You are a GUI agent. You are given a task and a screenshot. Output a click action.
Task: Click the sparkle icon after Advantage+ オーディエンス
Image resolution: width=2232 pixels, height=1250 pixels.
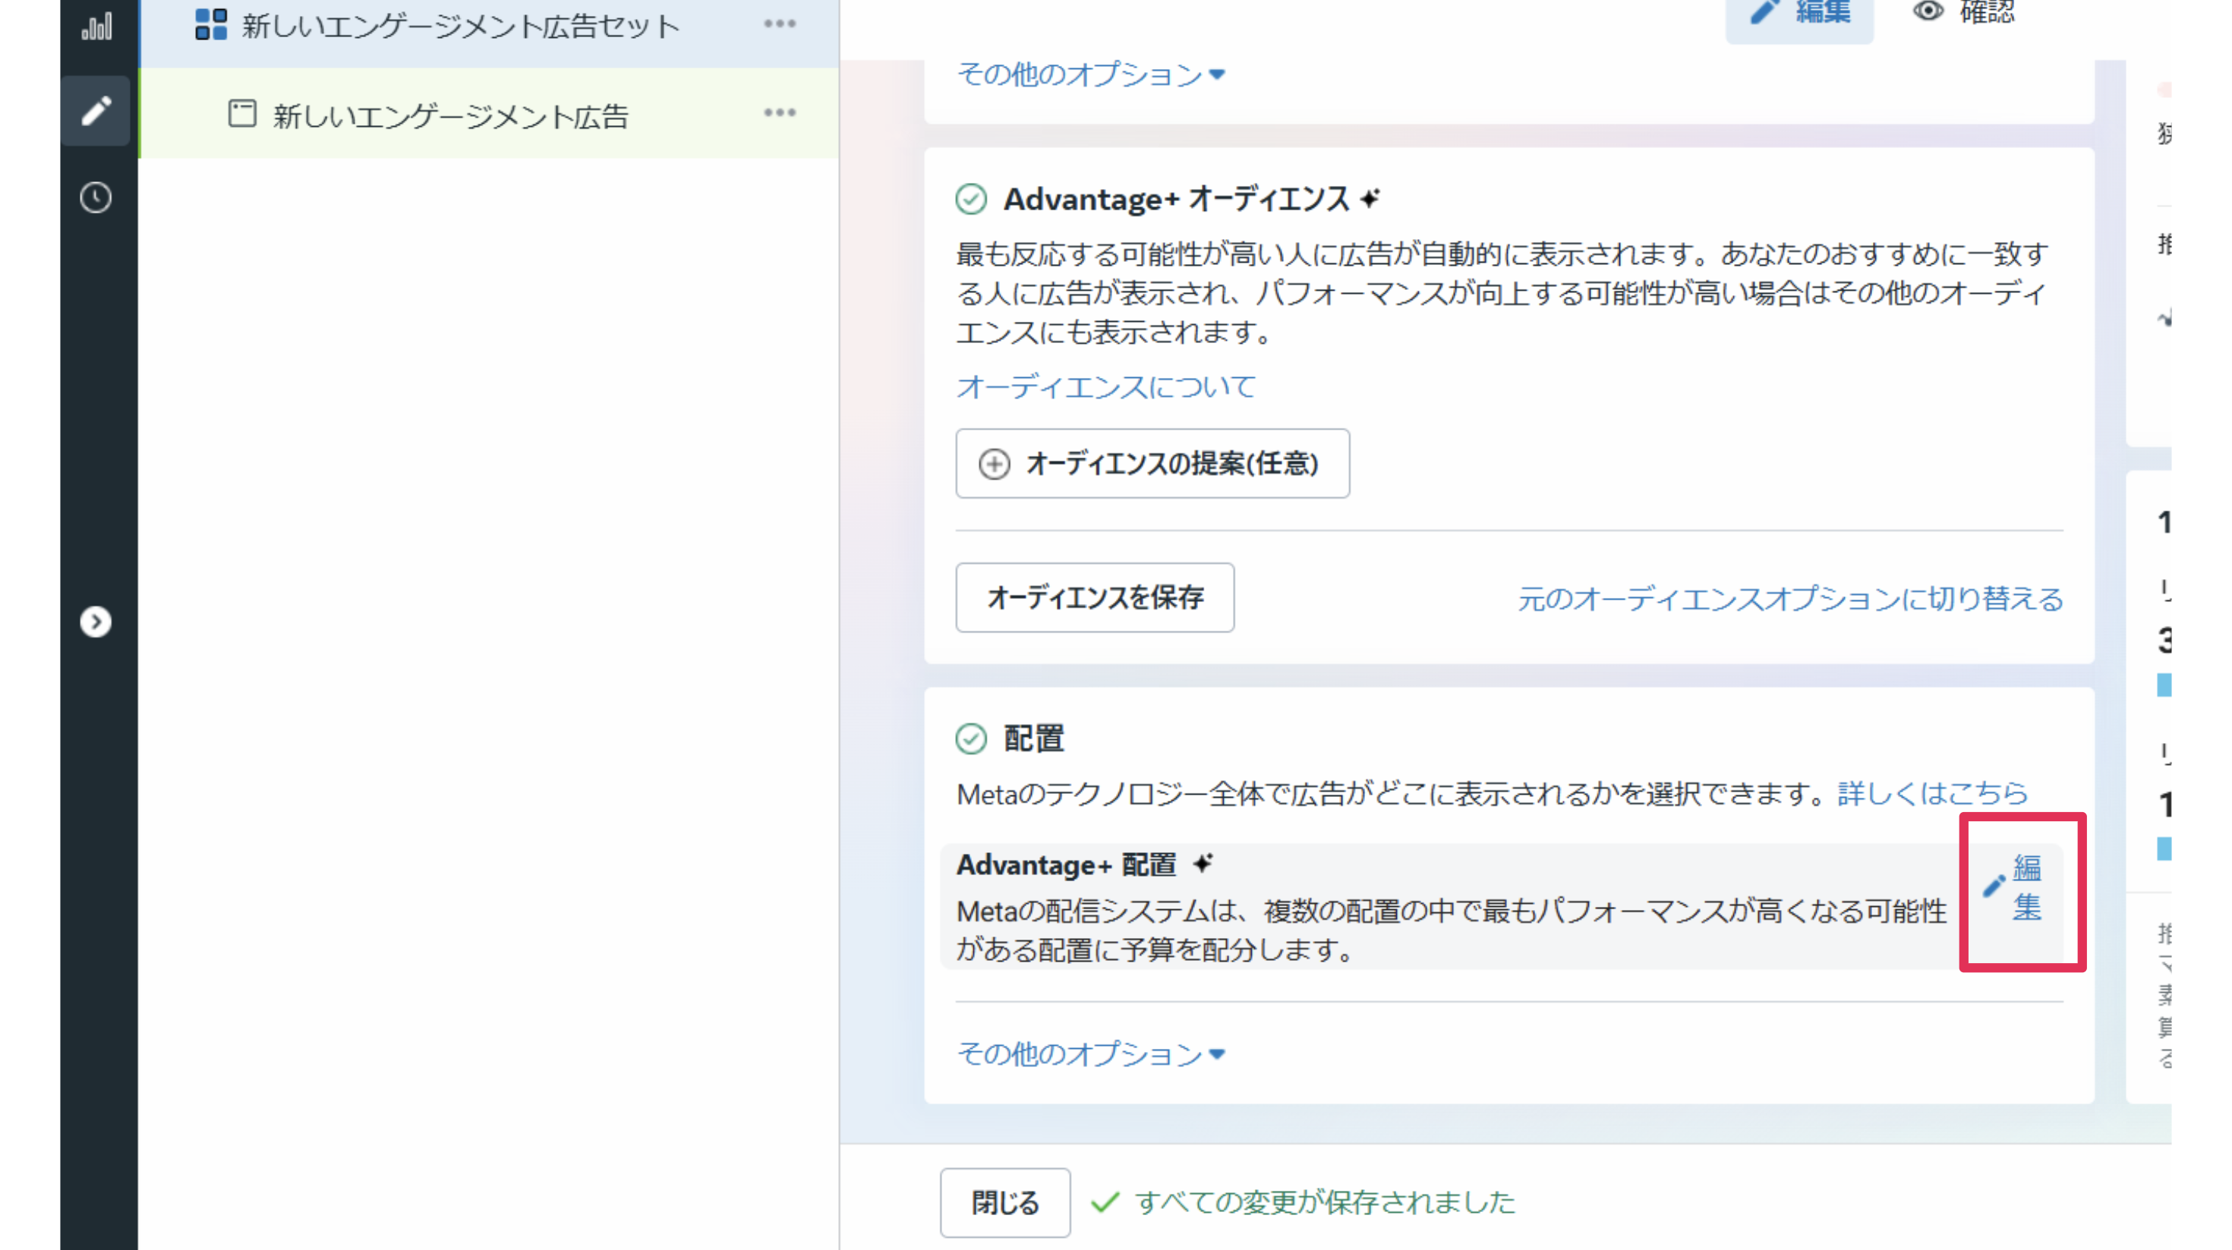point(1370,198)
